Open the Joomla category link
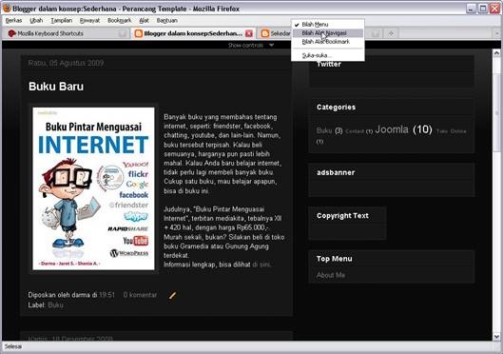The height and width of the screenshot is (354, 503). pyautogui.click(x=392, y=129)
